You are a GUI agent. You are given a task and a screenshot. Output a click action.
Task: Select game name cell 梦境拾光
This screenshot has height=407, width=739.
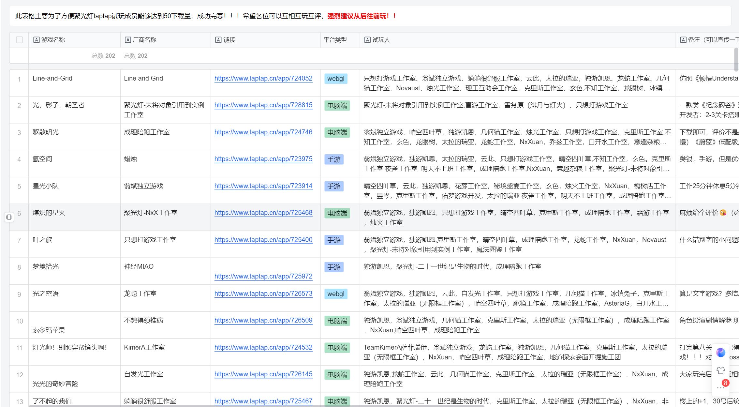(75, 271)
